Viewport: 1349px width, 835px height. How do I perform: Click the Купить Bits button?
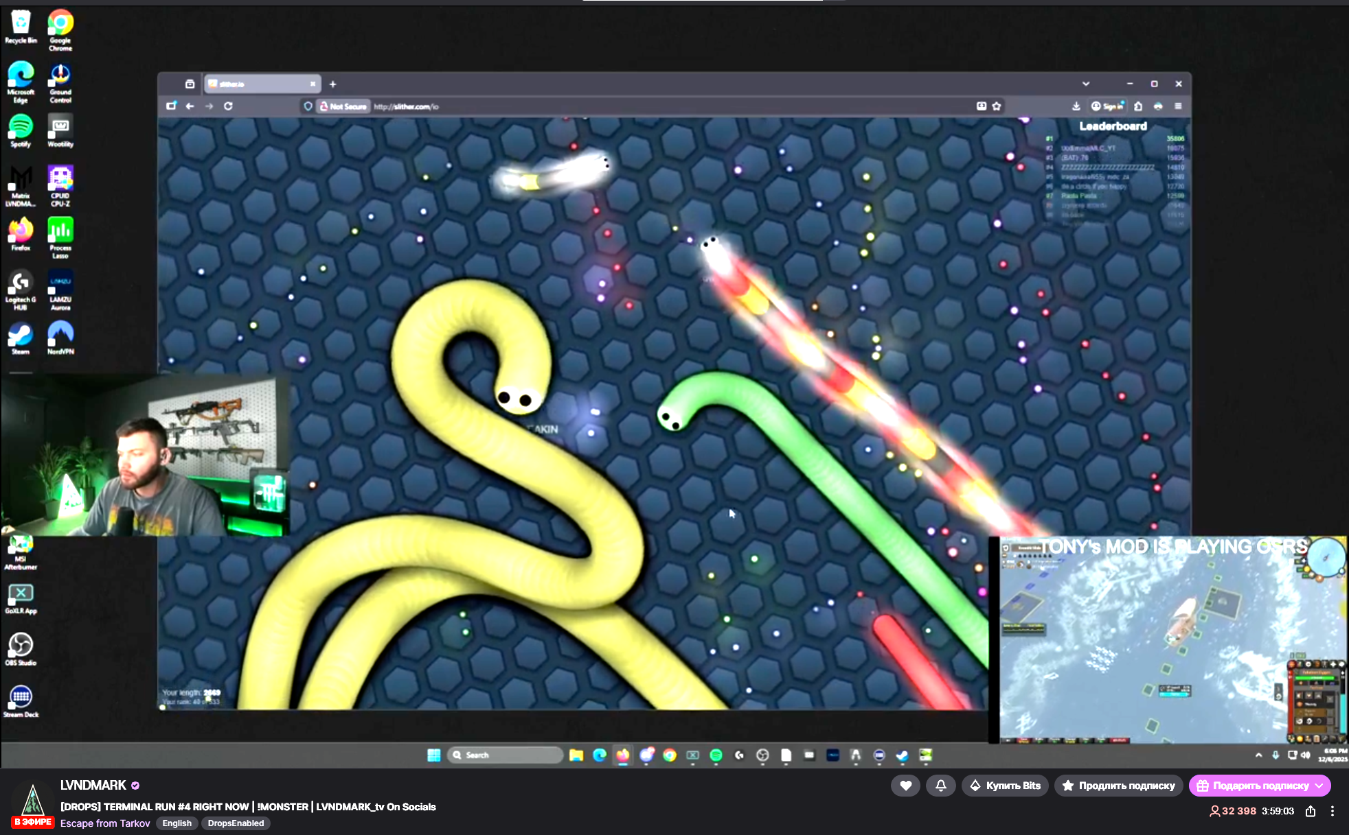(x=1005, y=786)
